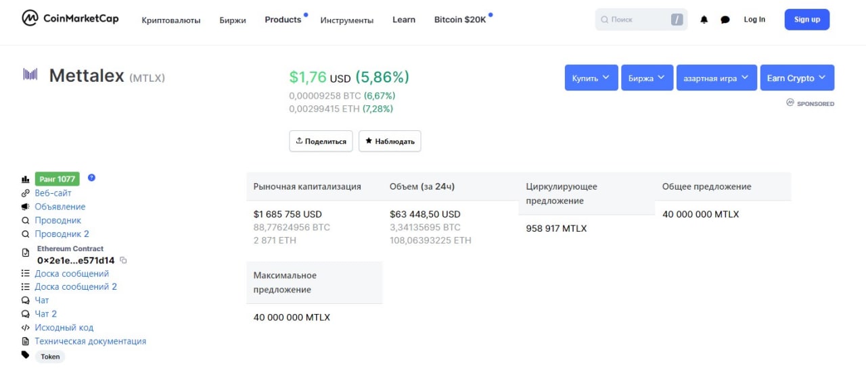Open the Доска сообщений 2 link
Image resolution: width=866 pixels, height=391 pixels.
tap(76, 286)
